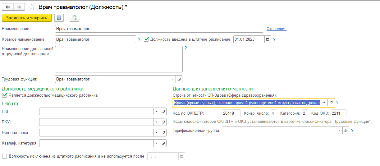The image size is (380, 166).
Task: Click the ПКГ input field
Action: click(x=96, y=111)
